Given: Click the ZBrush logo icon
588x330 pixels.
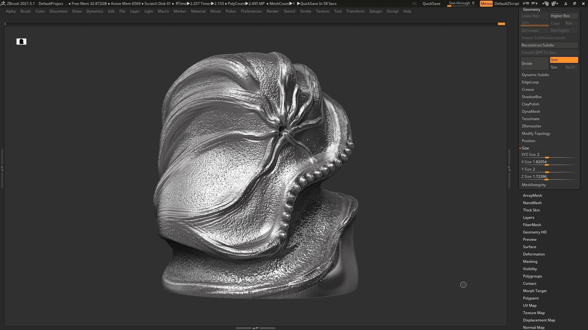Looking at the screenshot, I should click(x=3, y=4).
